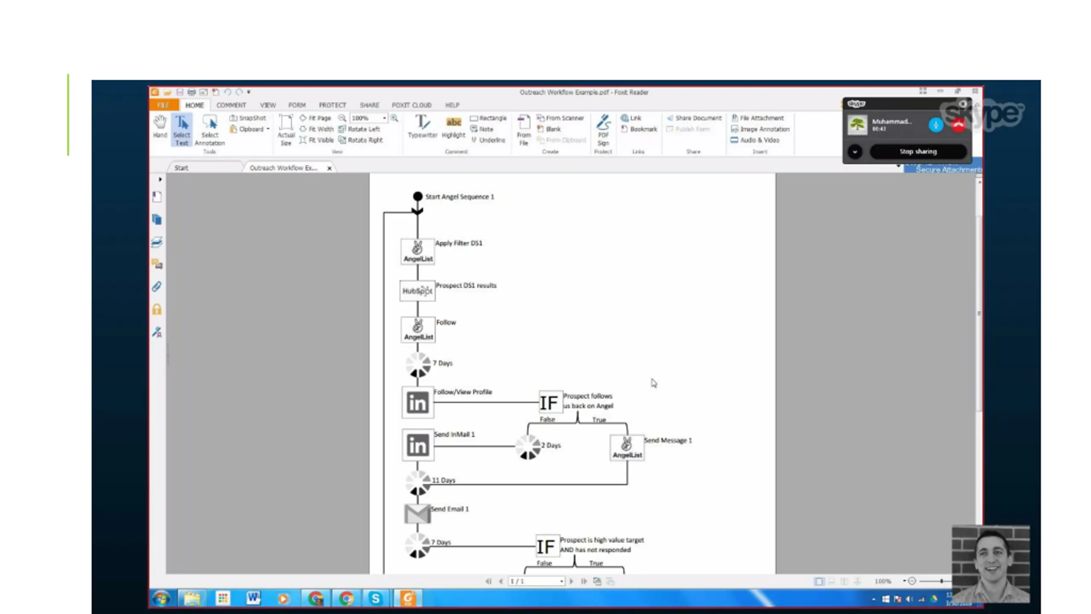Click Share Document in ribbon
Viewport: 1091px width, 614px height.
(x=694, y=118)
